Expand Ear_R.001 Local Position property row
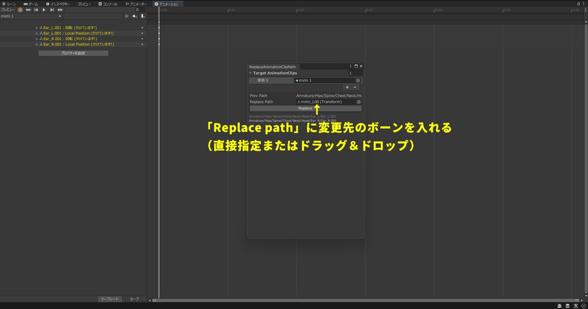Screen dimensions: 588x309 pos(37,44)
